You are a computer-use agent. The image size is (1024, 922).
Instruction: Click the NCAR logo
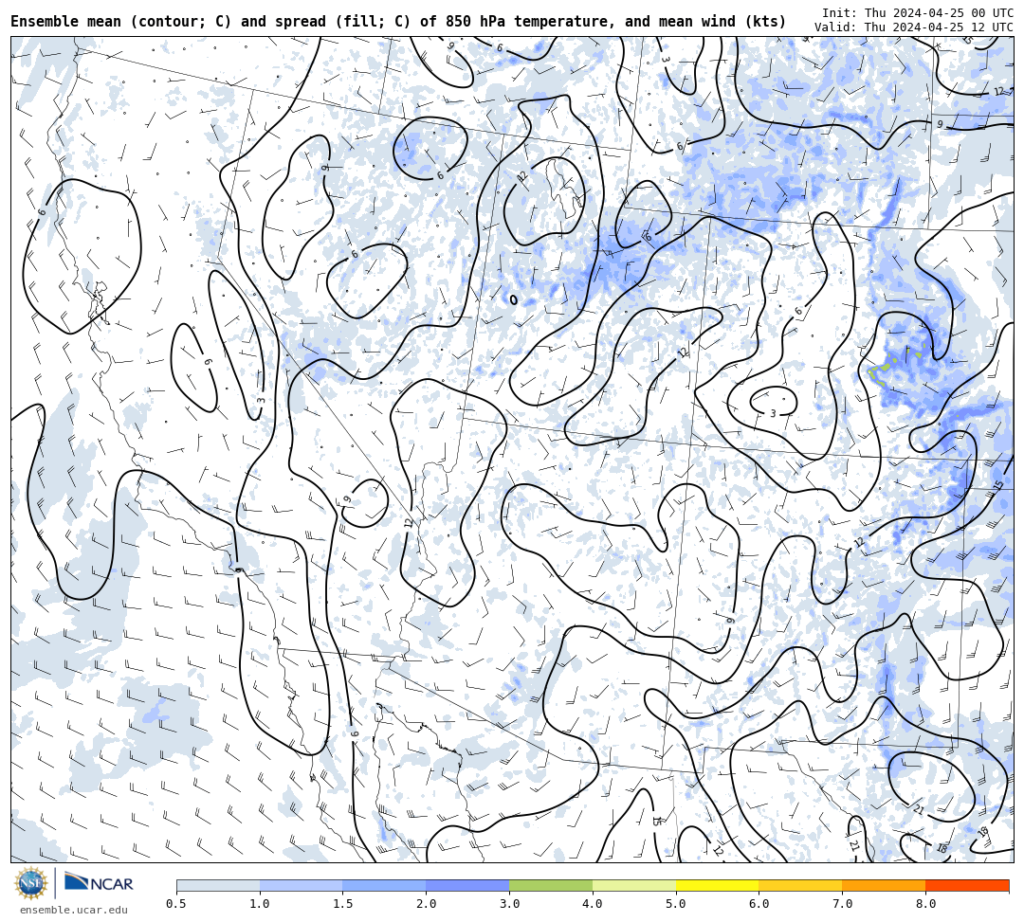click(100, 883)
